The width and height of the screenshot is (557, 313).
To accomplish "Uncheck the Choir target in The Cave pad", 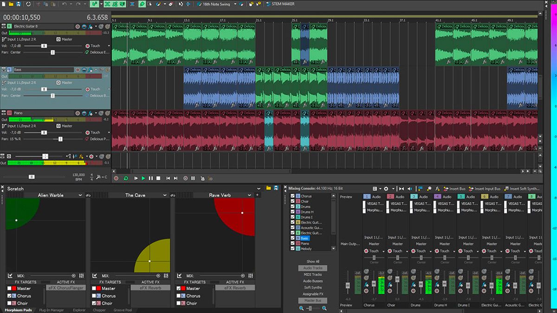I will click(94, 303).
